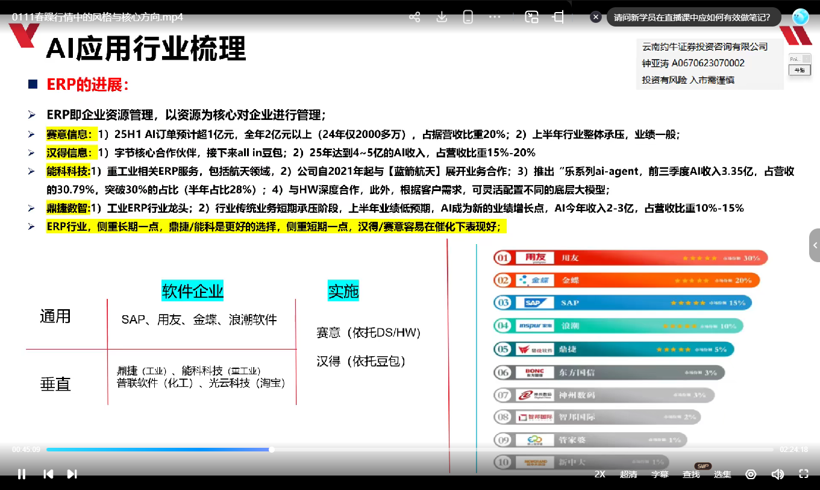Mute the volume speaker icon
Screen dimensions: 820x490
pyautogui.click(x=778, y=474)
